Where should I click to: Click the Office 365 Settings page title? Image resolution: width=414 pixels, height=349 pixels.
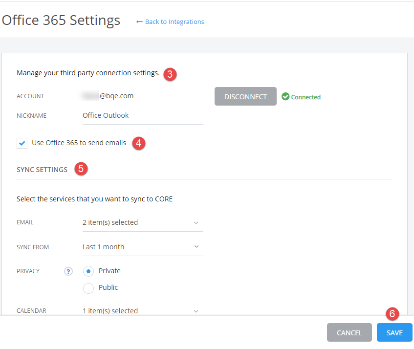[x=61, y=20]
